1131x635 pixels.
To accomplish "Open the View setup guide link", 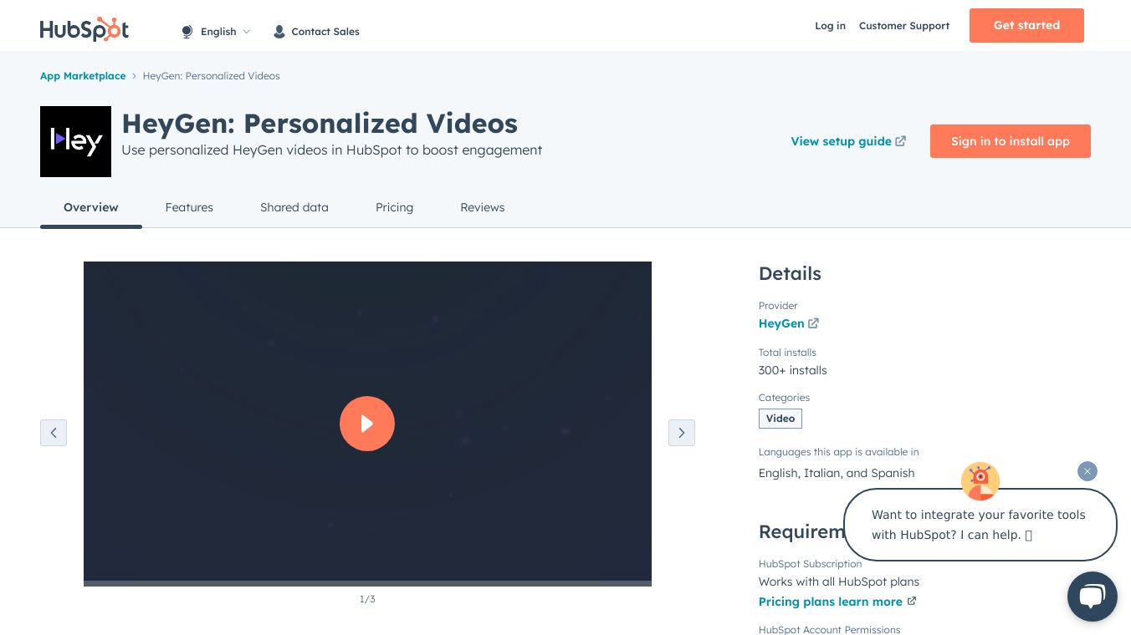I will tap(848, 141).
